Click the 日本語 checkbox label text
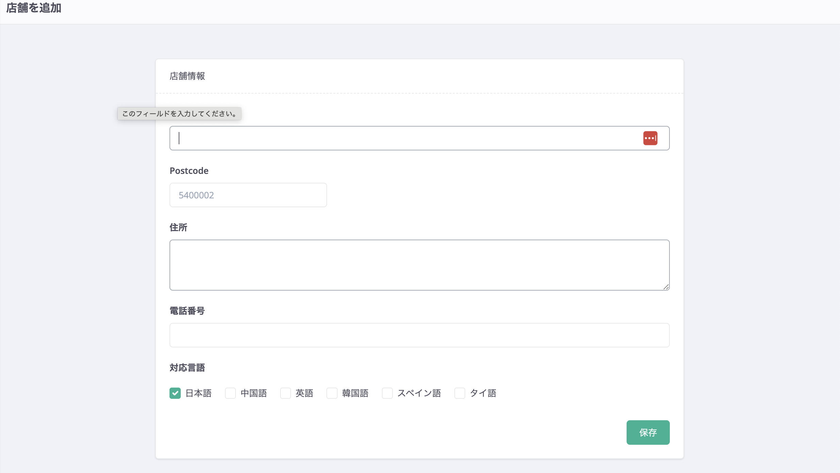 coord(198,393)
